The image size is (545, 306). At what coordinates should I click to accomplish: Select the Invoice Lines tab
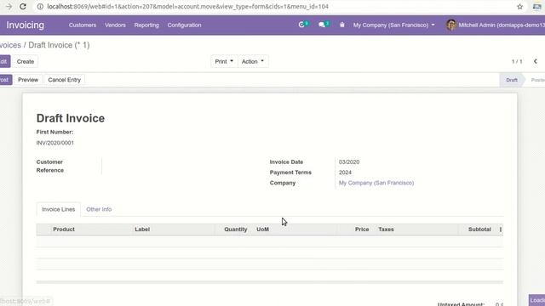pos(59,209)
